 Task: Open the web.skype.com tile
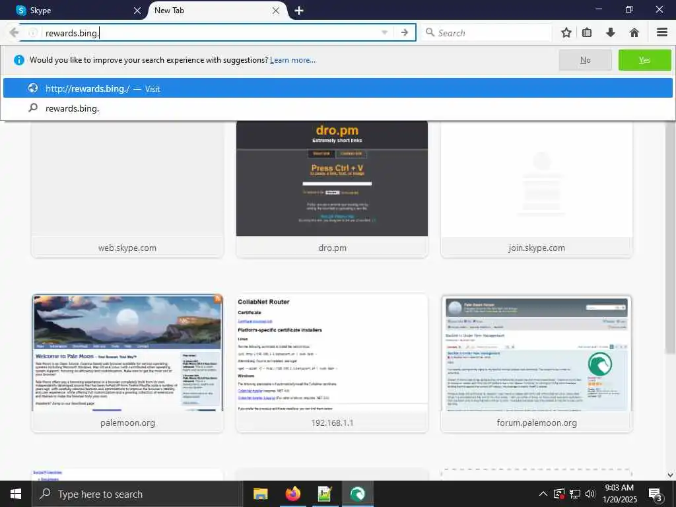point(127,189)
